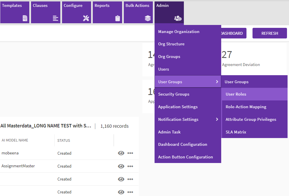The width and height of the screenshot is (289, 196).
Task: View the mobeena record eye icon
Action: click(x=121, y=153)
